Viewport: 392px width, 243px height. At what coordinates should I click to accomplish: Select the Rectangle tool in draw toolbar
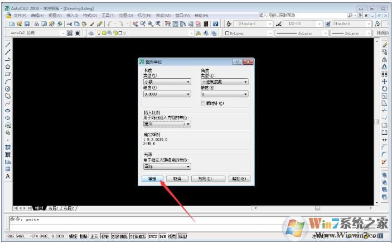point(8,74)
